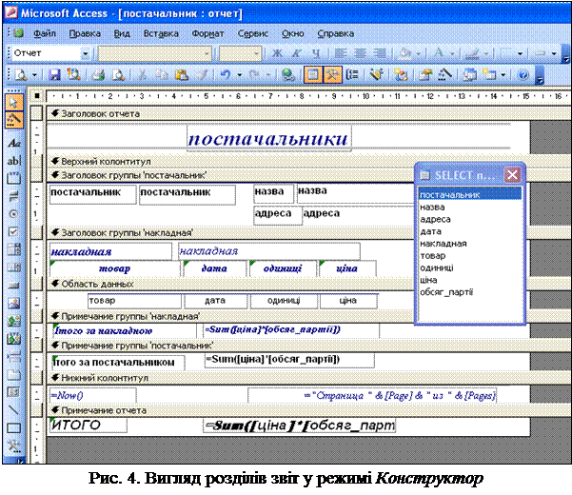Expand the Undo history dropdown arrow
This screenshot has width=572, height=495.
[239, 75]
